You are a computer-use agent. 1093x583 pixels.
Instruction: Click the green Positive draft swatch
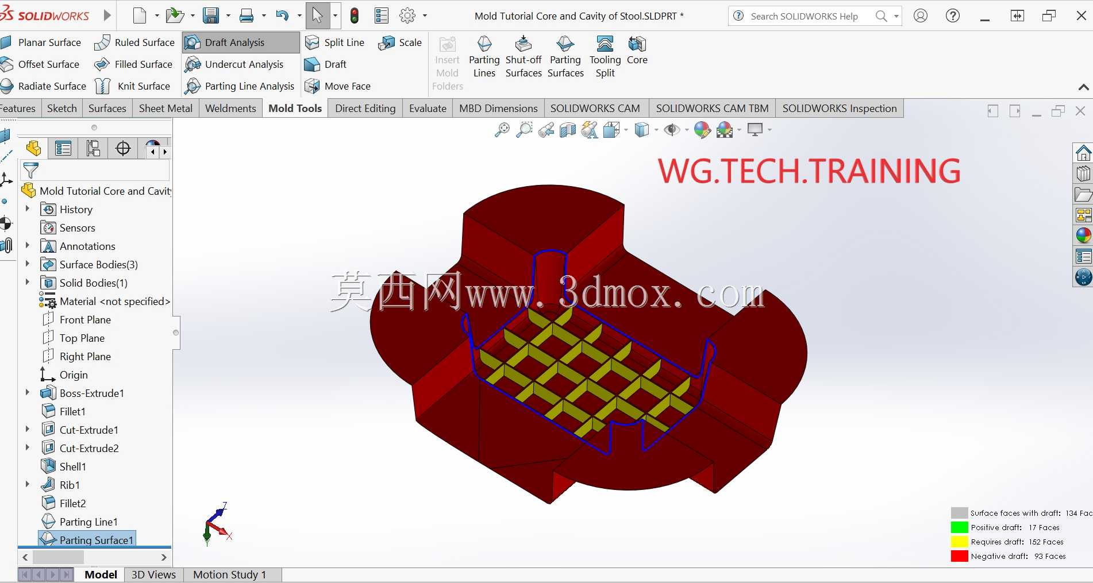pos(959,527)
